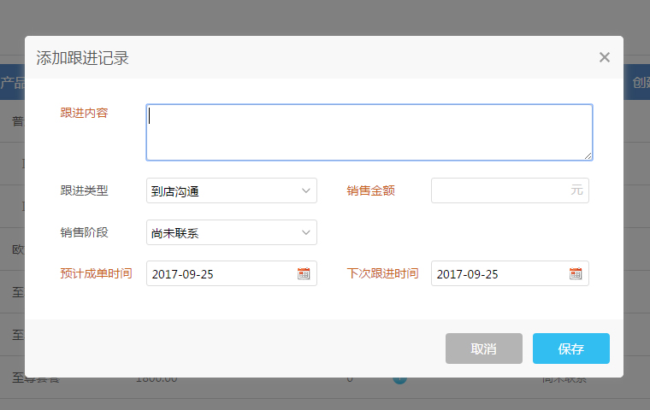Focus the 跟进内容 text area
The image size is (650, 410).
coord(369,132)
